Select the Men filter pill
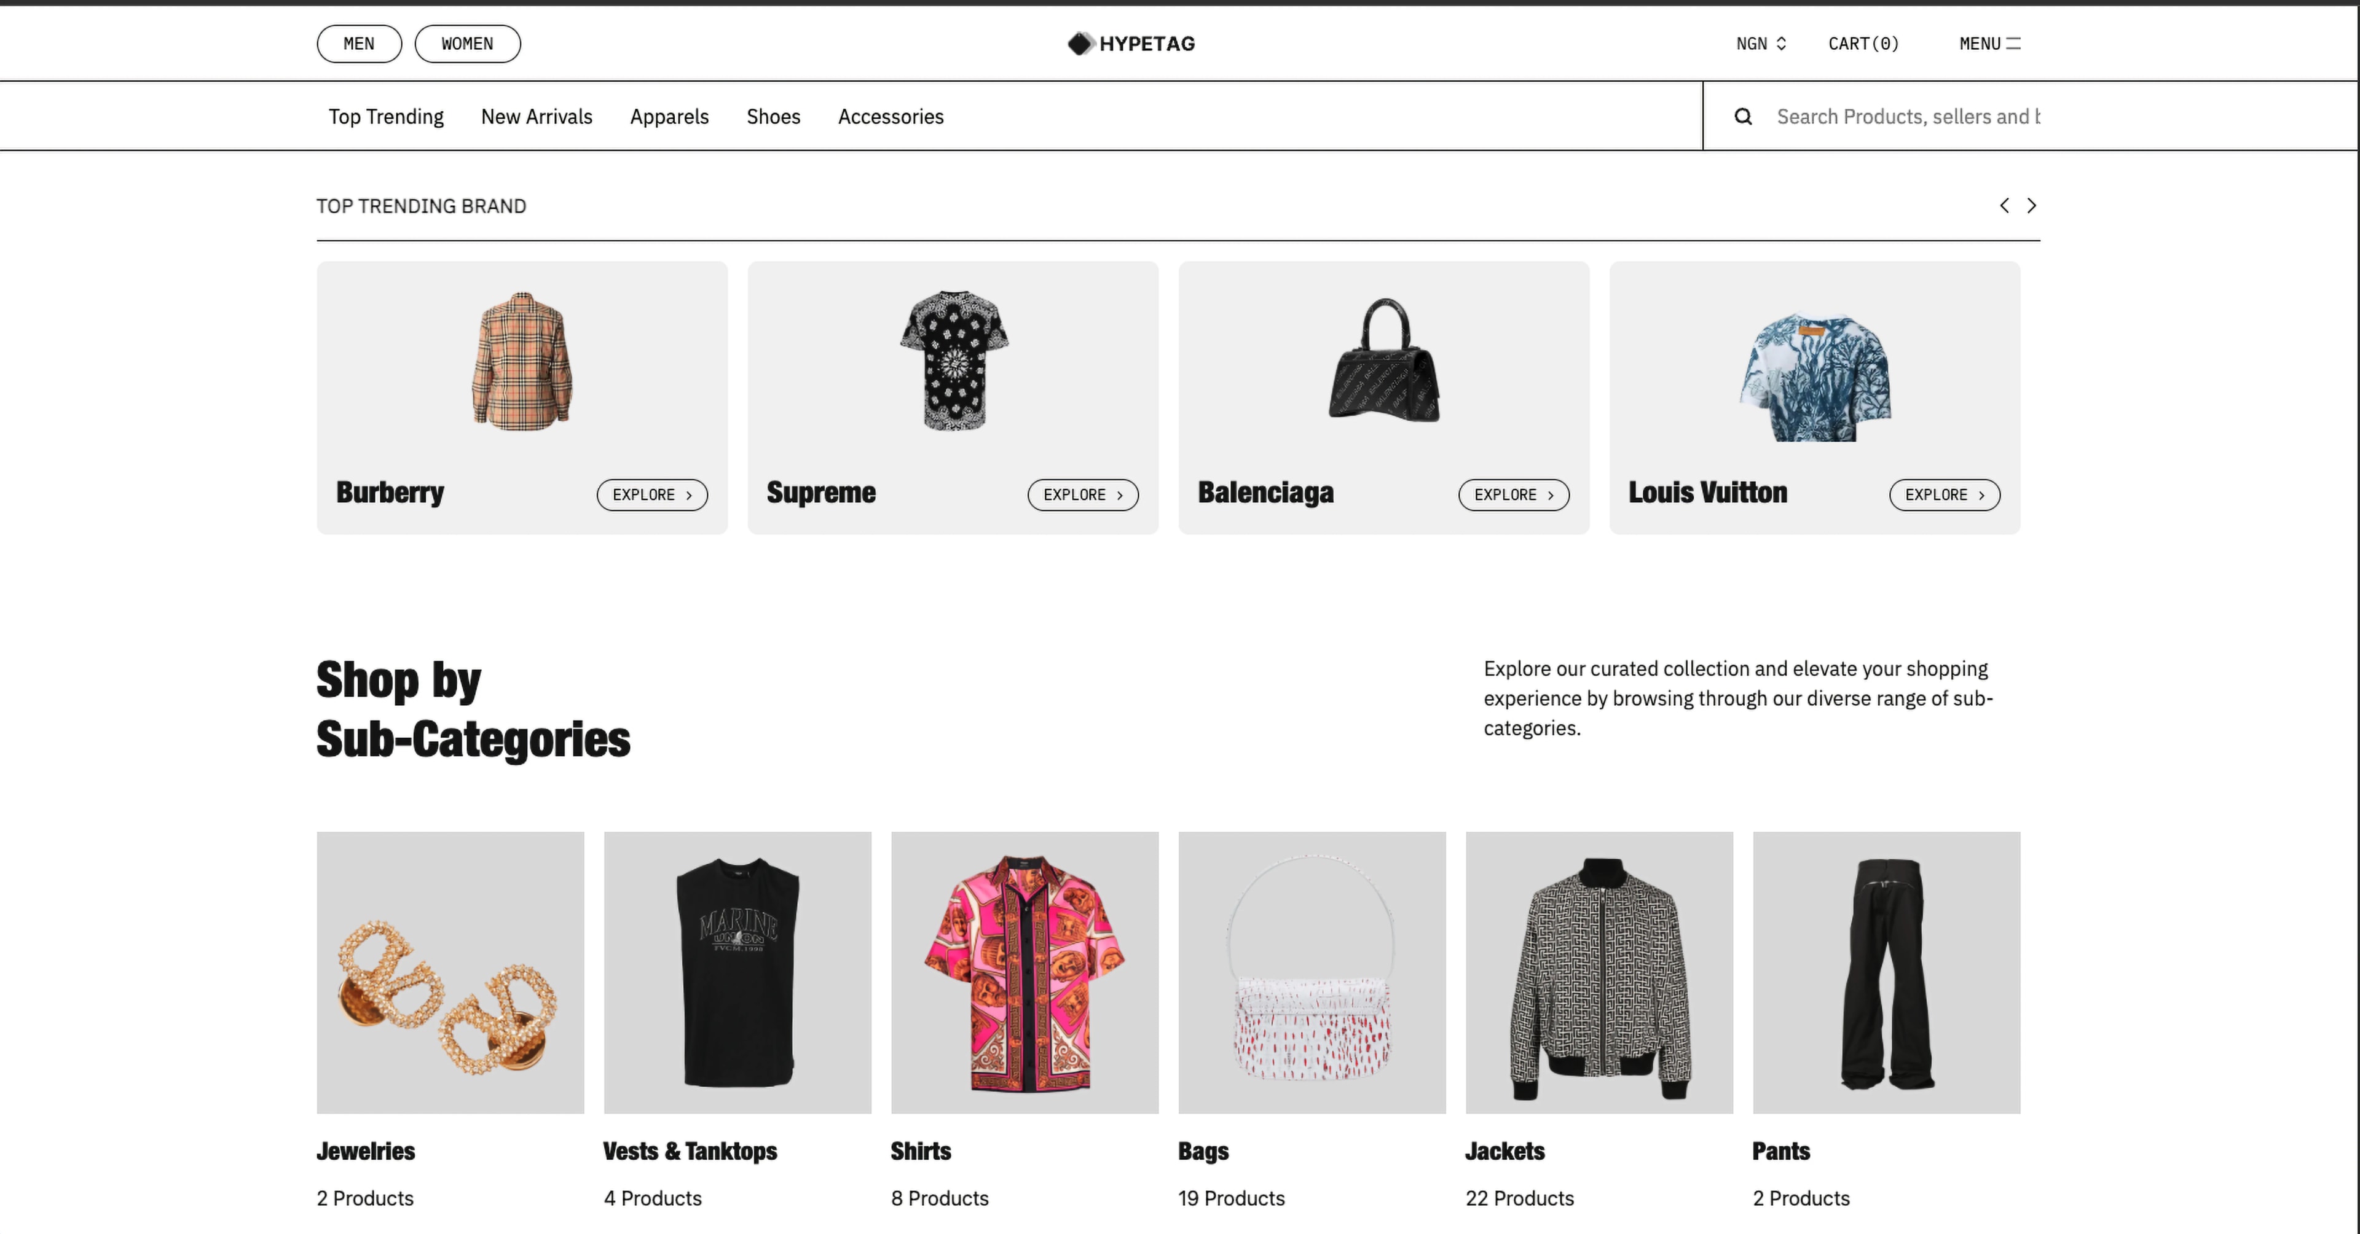Viewport: 2360px width, 1234px height. pos(359,44)
